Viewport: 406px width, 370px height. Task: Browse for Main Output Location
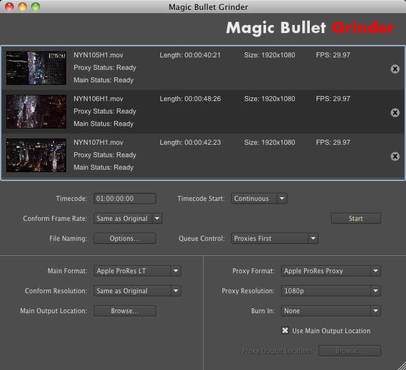(x=125, y=311)
